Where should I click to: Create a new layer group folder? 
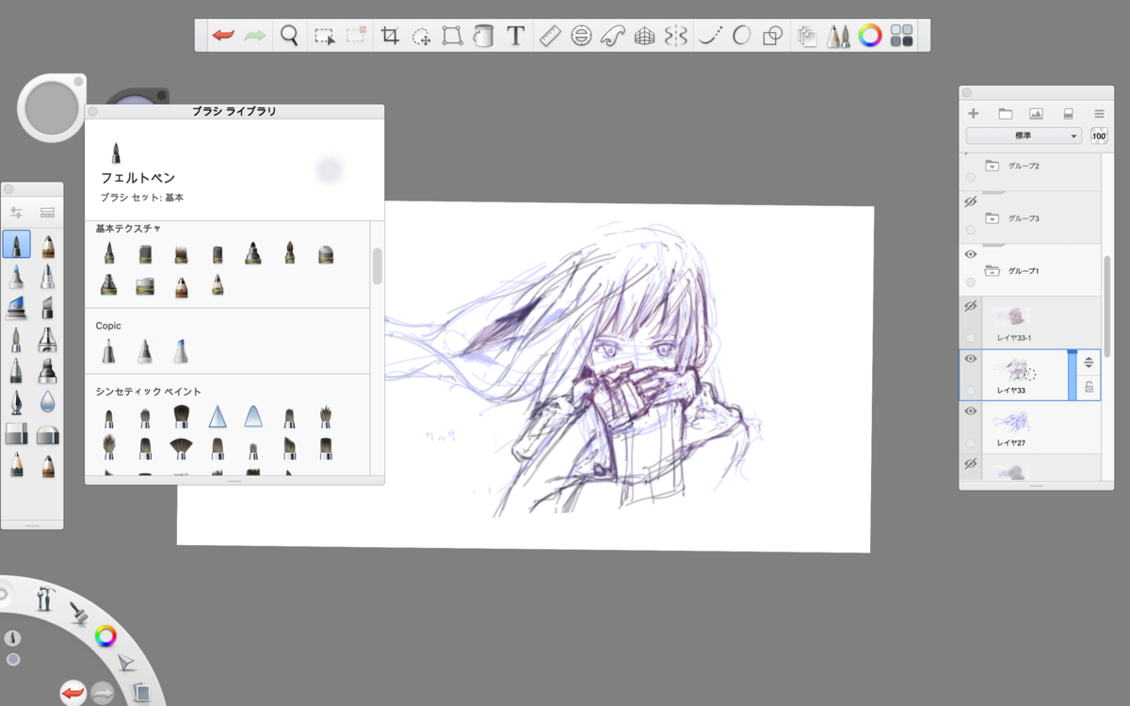coord(1005,113)
